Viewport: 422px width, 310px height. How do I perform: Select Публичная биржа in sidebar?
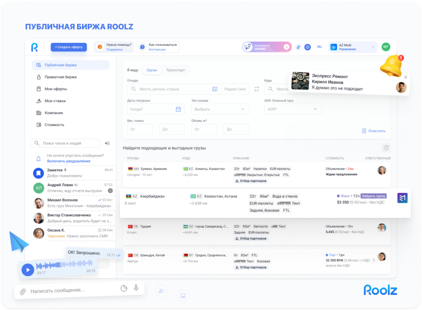point(70,65)
